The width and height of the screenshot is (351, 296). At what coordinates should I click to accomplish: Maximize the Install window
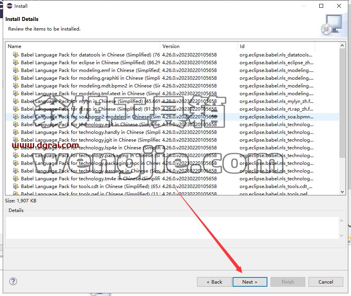tap(321, 6)
